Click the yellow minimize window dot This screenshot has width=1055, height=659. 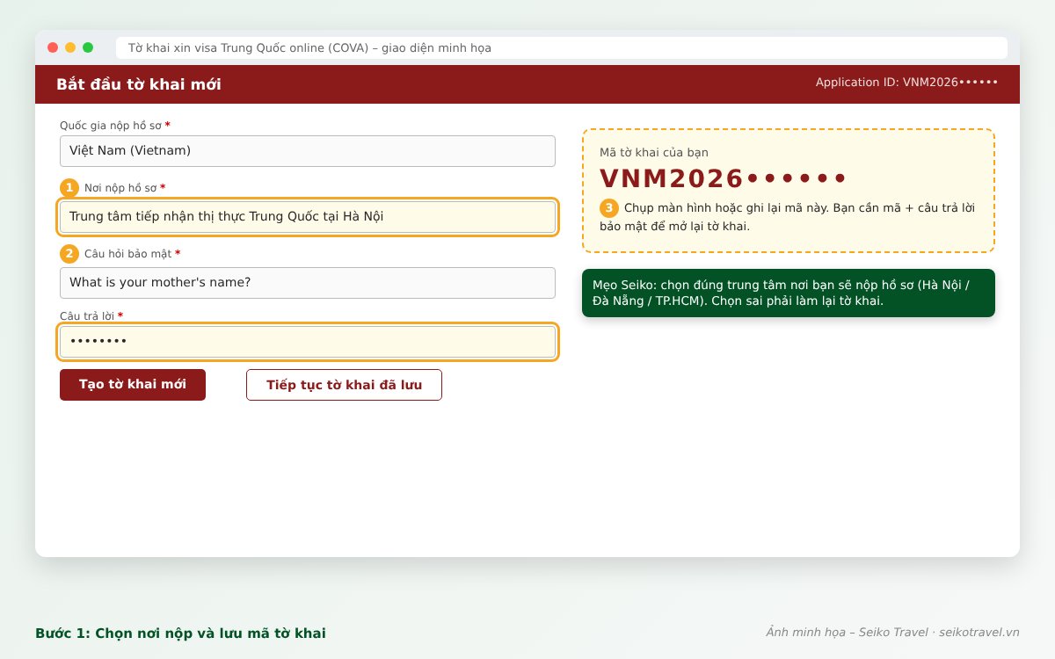70,47
